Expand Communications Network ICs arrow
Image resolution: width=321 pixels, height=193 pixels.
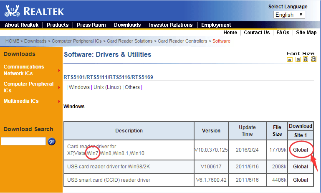click(59, 70)
